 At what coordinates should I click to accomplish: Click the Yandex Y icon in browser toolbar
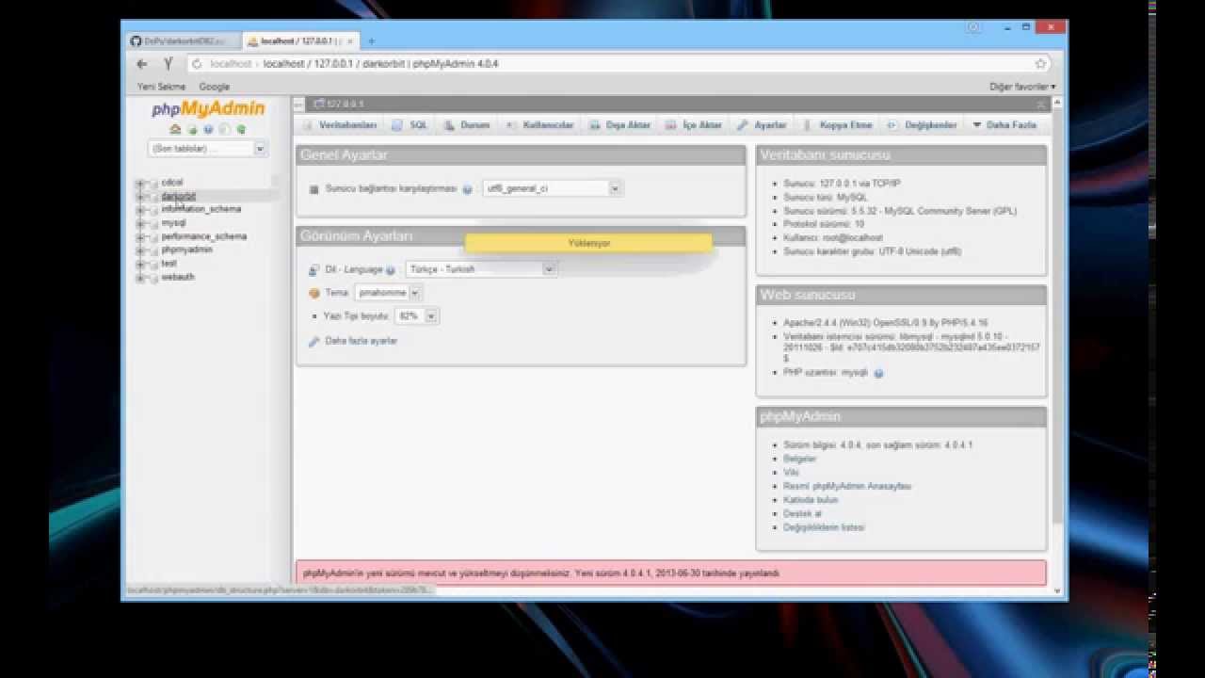(x=168, y=64)
